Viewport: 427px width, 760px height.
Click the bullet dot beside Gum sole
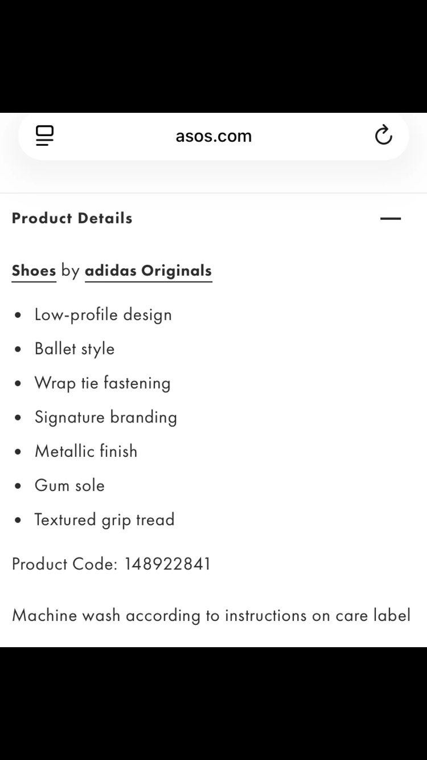(19, 486)
